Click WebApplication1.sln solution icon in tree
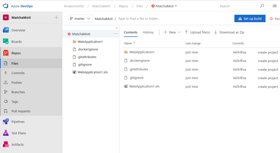Image resolution: width=280 pixels, height=153 pixels. pos(74,72)
